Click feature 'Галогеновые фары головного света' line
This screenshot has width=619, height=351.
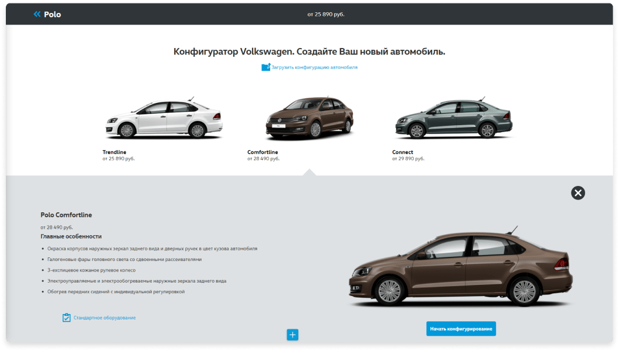(x=124, y=260)
